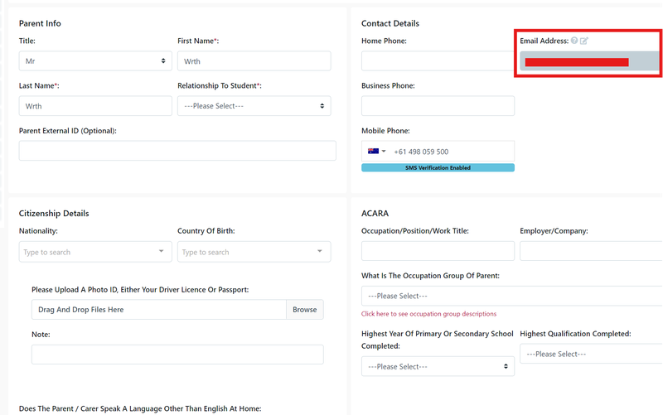663x415 pixels.
Task: Click the Home Phone input field
Action: click(438, 61)
